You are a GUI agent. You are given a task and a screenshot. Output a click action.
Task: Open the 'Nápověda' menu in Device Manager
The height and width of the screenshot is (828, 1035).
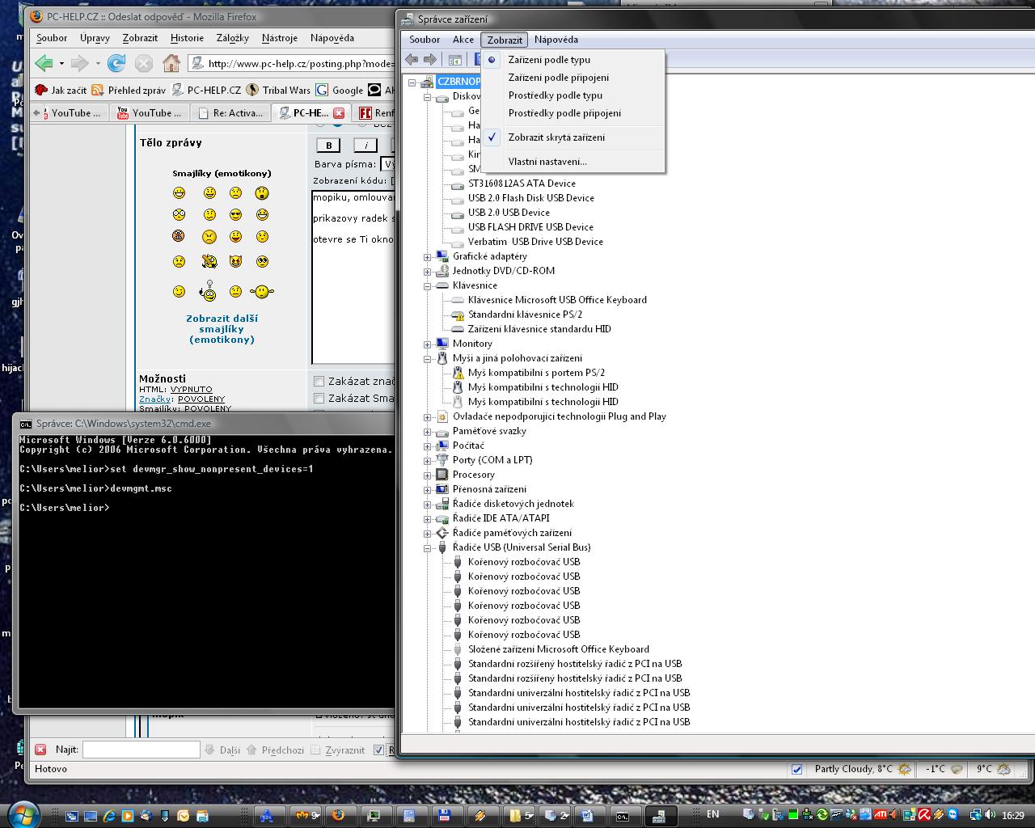click(x=556, y=40)
